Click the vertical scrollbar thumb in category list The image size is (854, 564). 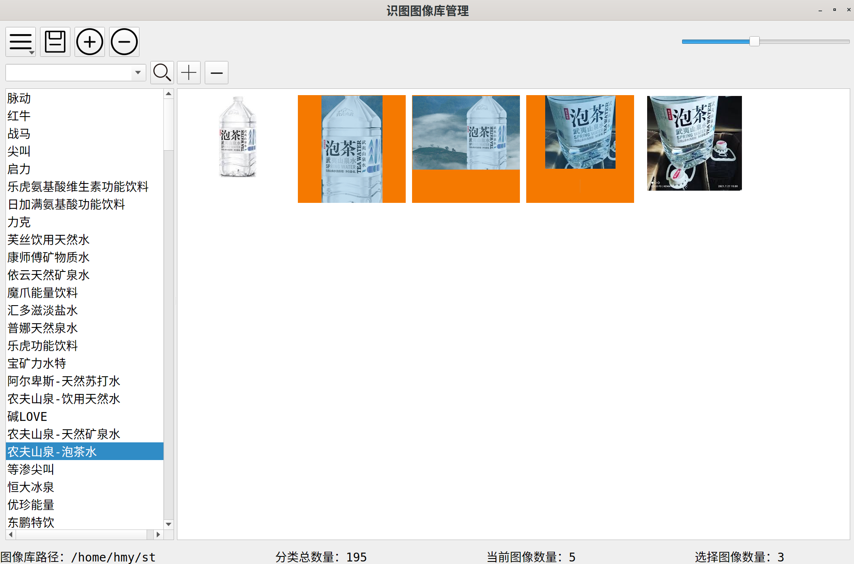coord(169,125)
